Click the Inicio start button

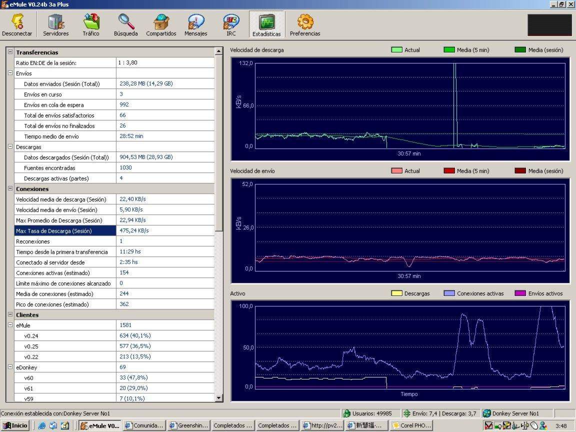click(x=15, y=425)
